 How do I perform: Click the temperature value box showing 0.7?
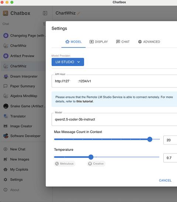coord(170,158)
